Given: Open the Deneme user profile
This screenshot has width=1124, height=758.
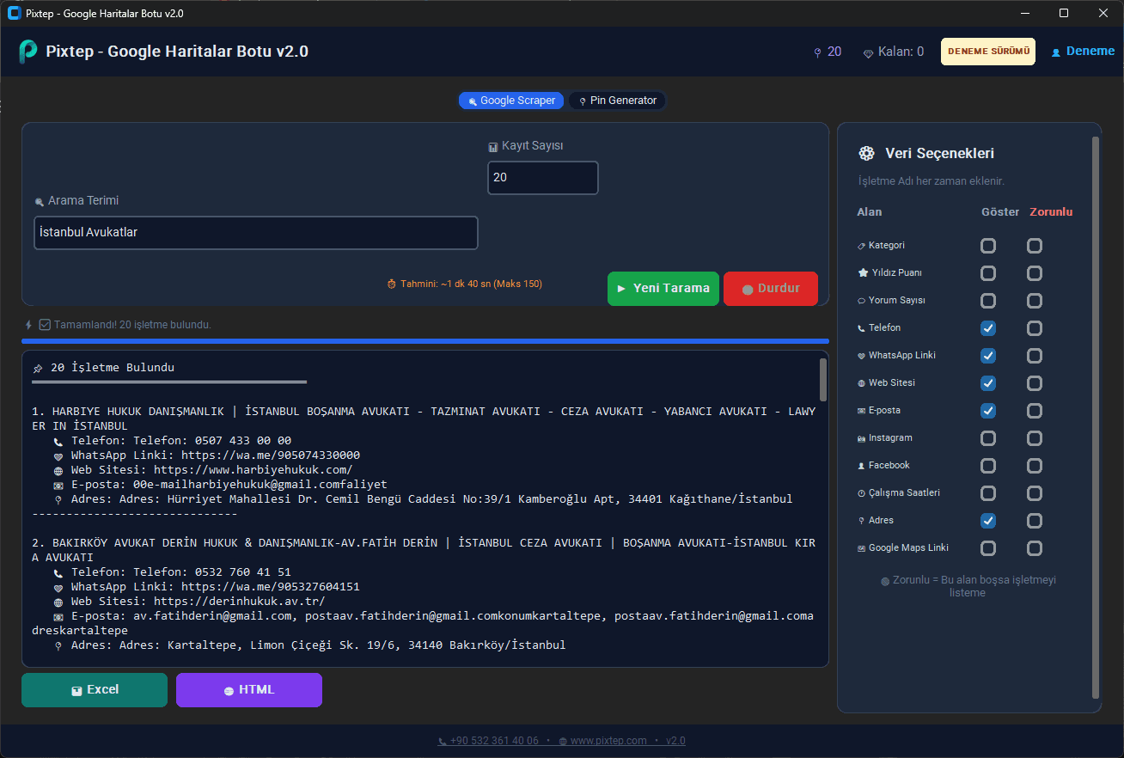Looking at the screenshot, I should pos(1083,52).
